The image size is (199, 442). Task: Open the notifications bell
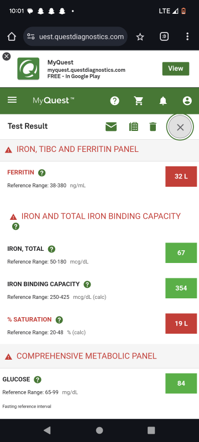click(163, 101)
